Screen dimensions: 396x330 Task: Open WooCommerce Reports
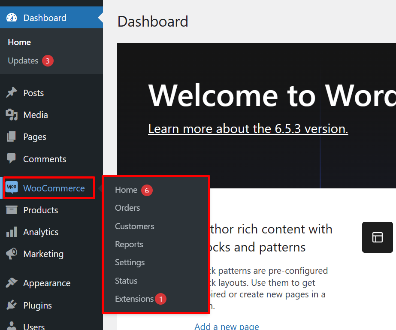tap(129, 244)
